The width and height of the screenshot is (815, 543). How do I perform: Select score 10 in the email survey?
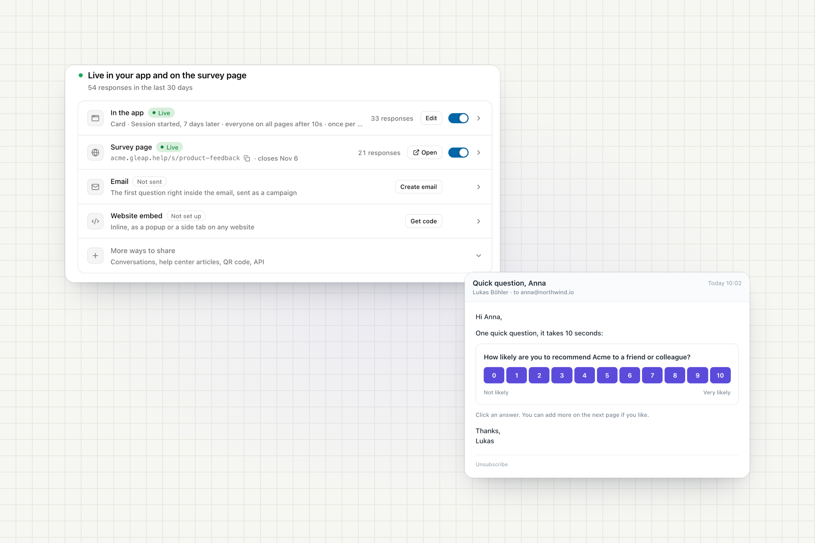click(720, 375)
